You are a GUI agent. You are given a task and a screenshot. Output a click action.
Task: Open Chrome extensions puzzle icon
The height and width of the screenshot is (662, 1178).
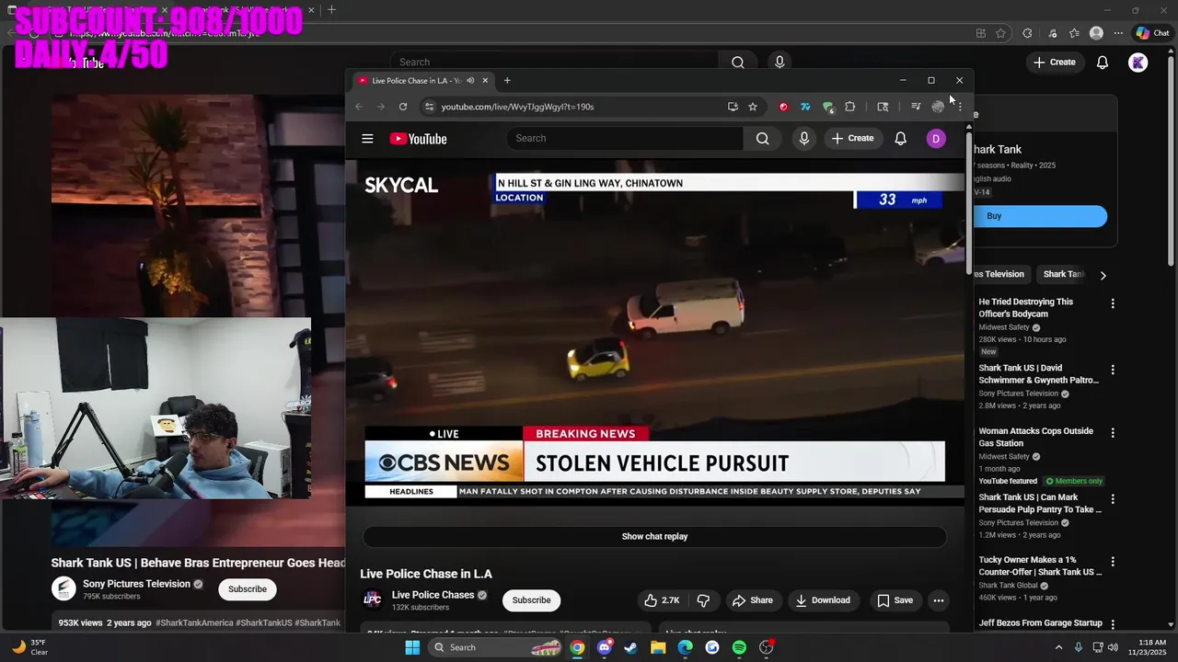tap(849, 107)
